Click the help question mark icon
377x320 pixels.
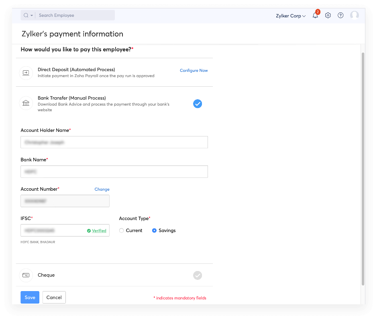(x=340, y=15)
